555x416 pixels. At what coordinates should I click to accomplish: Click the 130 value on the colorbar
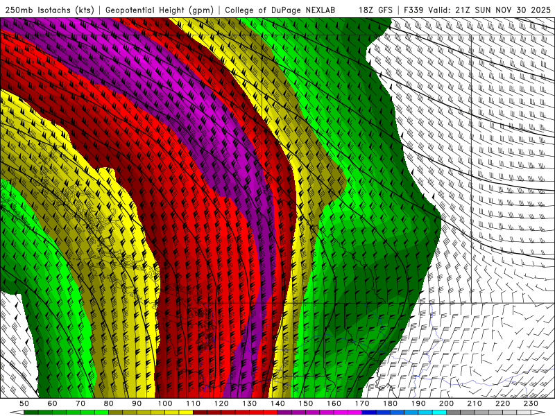(x=250, y=404)
